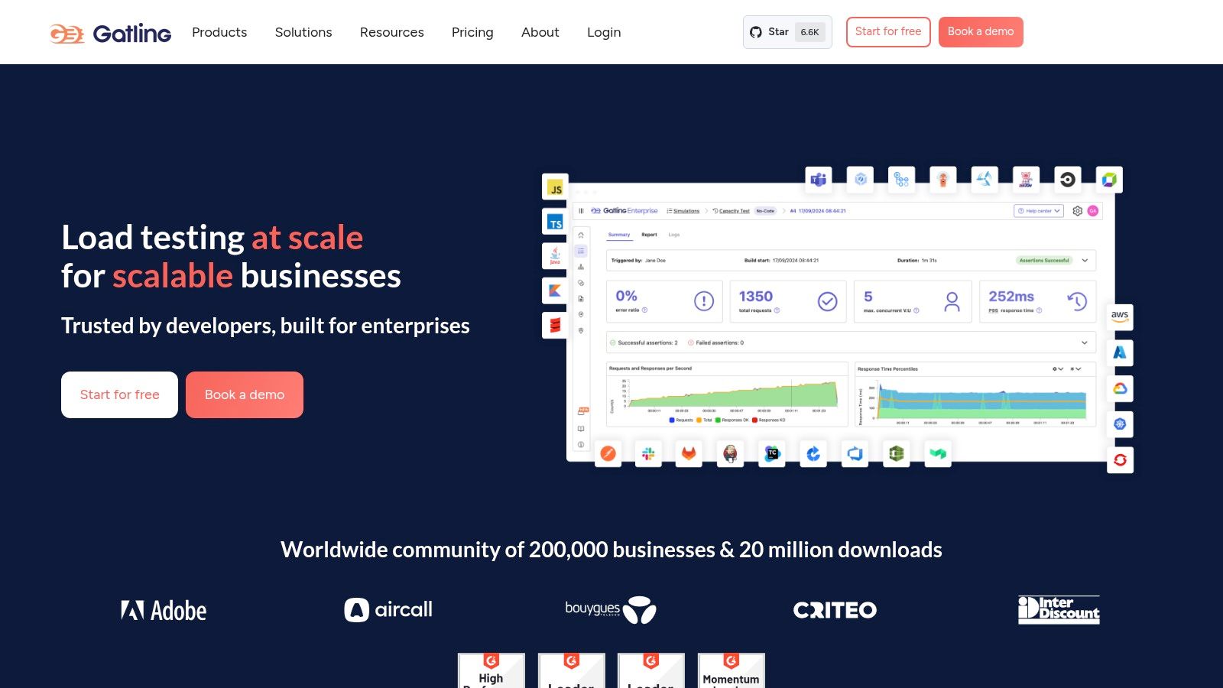This screenshot has height=688, width=1223.
Task: Select the TeamCity integration icon
Action: click(772, 453)
